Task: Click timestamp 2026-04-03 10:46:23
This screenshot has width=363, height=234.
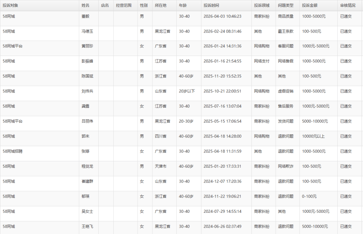Action: tap(222, 16)
